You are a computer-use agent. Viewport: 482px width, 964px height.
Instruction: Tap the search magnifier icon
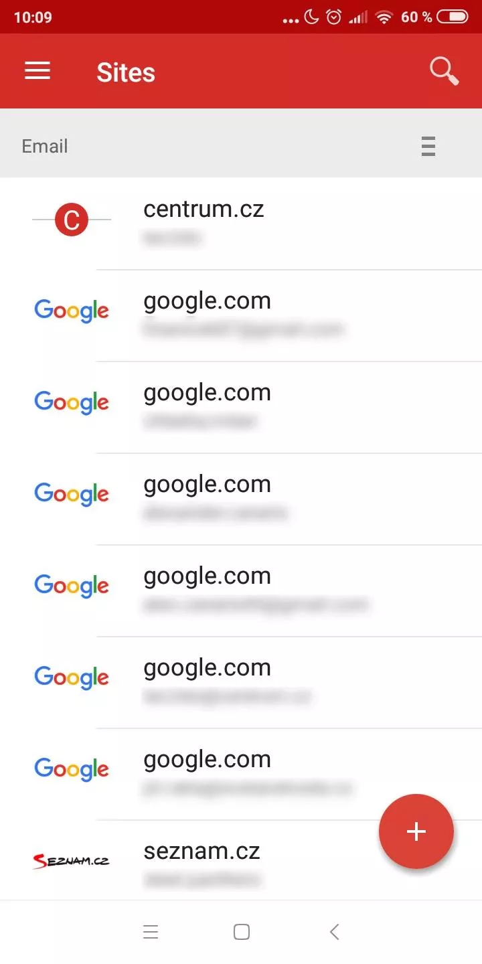444,71
